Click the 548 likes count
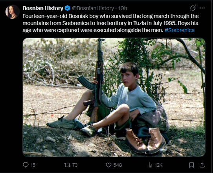Screen dimensions: 213x173 [118, 165]
